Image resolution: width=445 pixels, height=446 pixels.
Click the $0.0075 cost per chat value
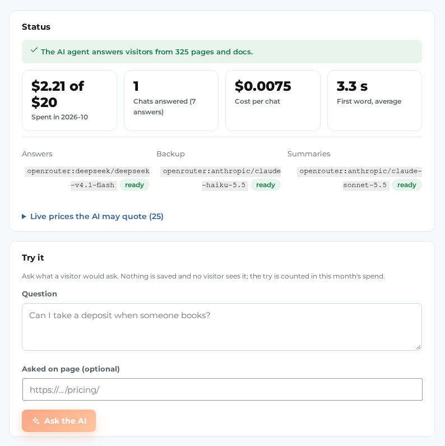click(x=263, y=86)
